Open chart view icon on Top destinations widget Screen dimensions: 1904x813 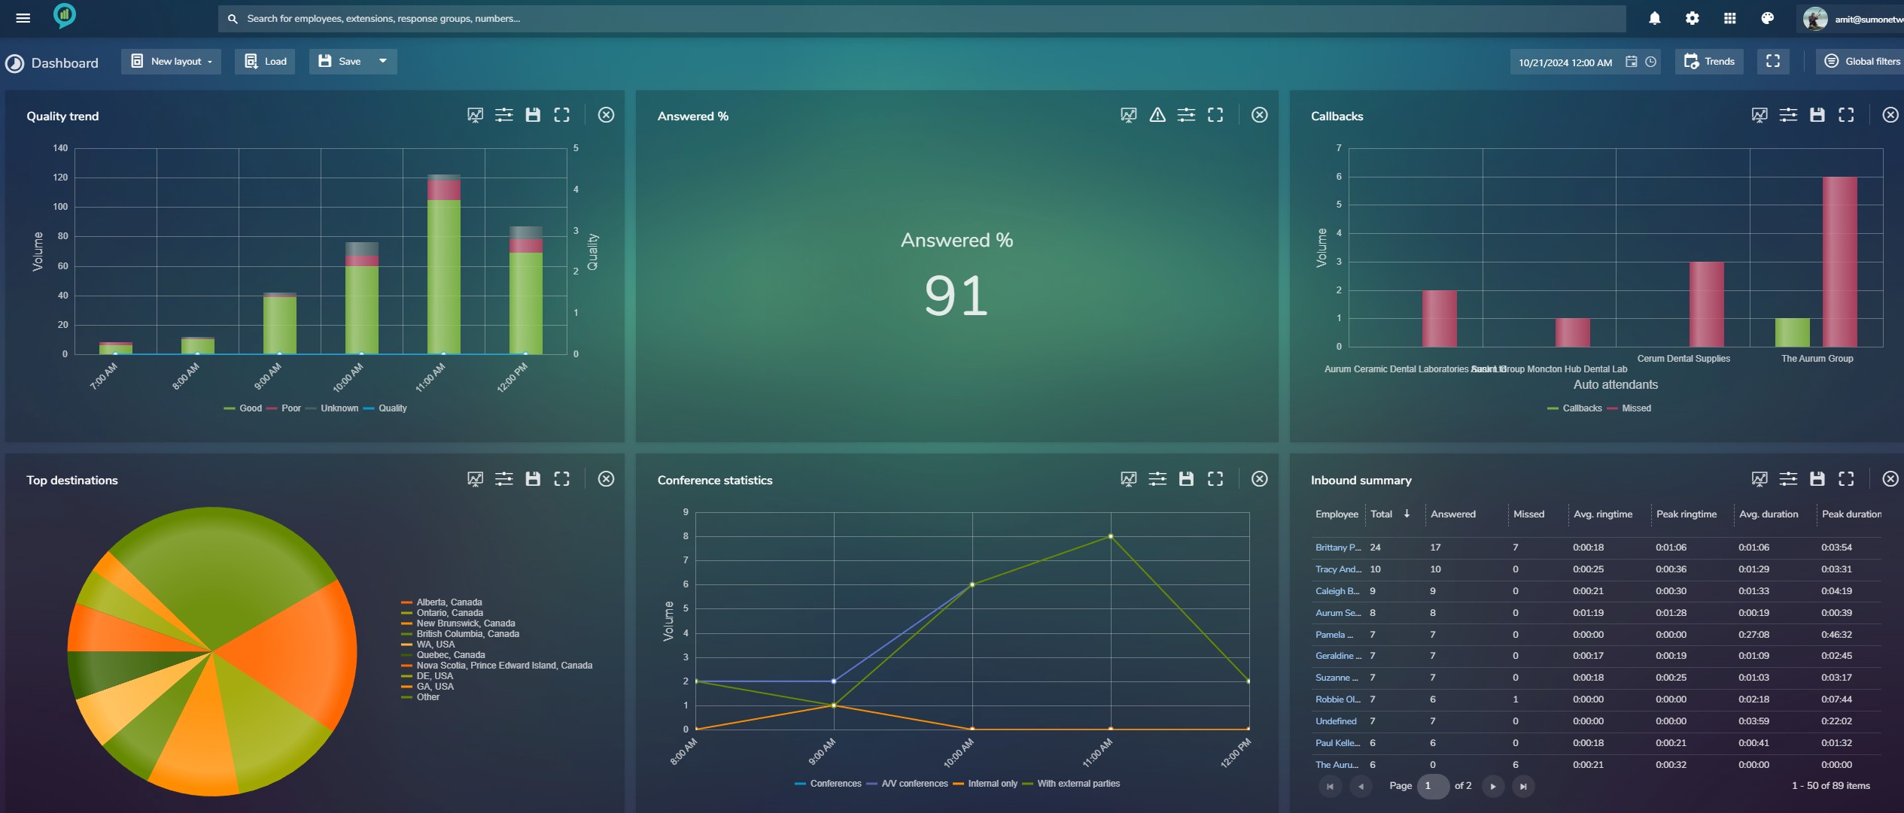tap(475, 479)
